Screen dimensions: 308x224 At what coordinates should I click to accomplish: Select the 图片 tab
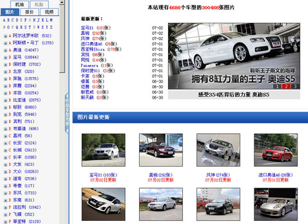(10, 12)
